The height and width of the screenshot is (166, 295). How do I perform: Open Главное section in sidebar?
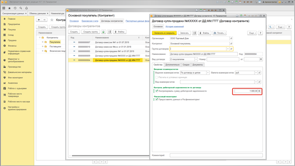12,19
